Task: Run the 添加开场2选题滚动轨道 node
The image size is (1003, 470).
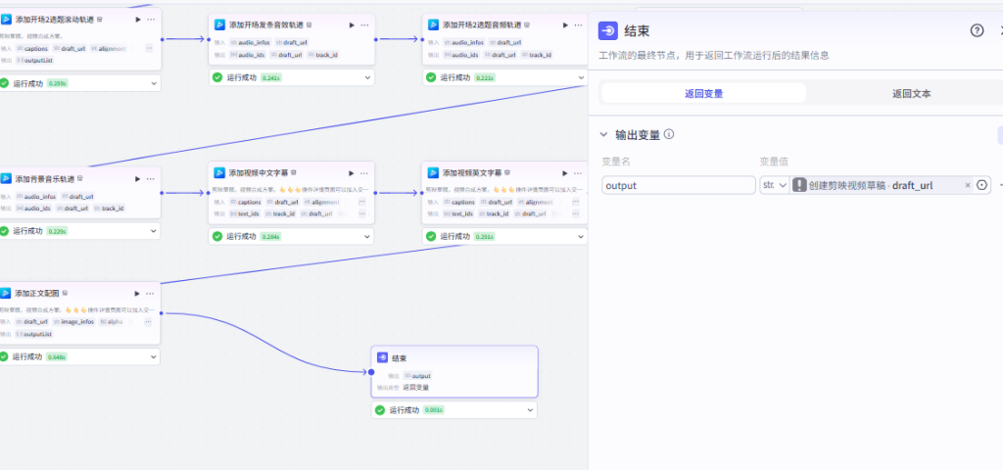Action: pos(137,20)
